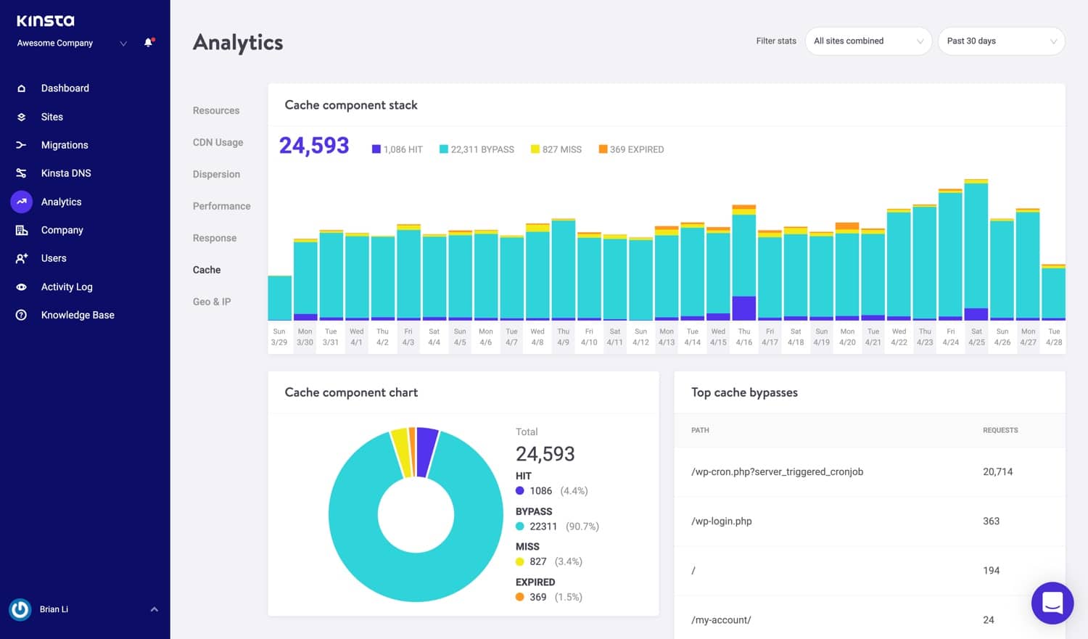Click the Activity Log eye icon
The width and height of the screenshot is (1088, 639).
(x=21, y=287)
